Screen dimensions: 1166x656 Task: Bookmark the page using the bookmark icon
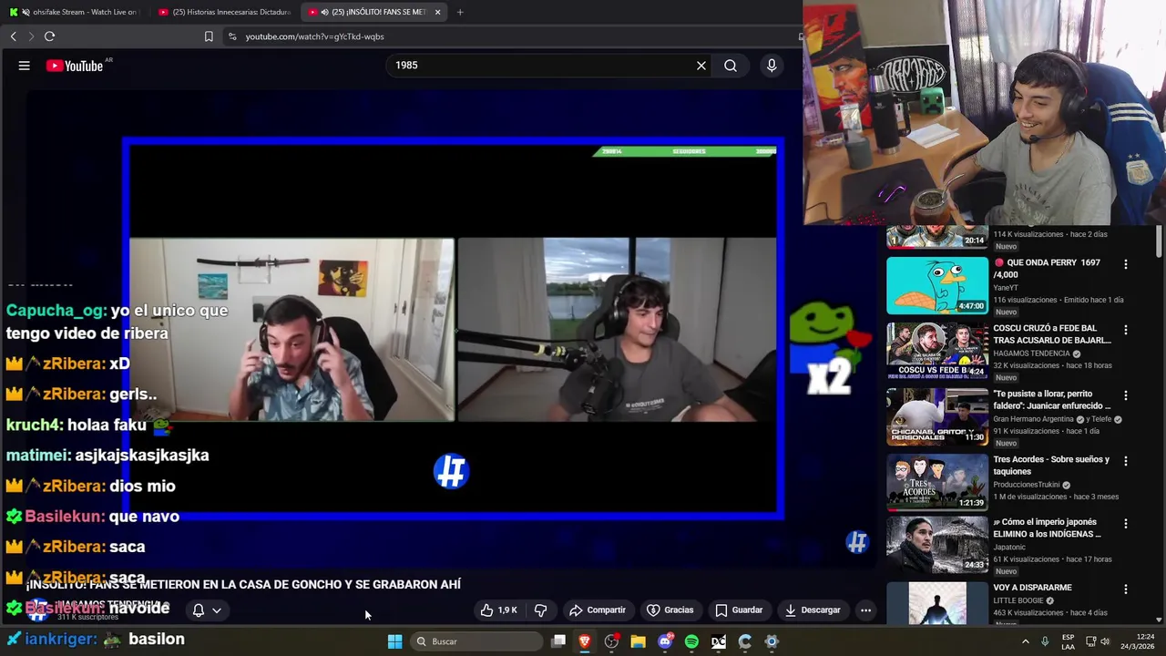click(x=209, y=36)
